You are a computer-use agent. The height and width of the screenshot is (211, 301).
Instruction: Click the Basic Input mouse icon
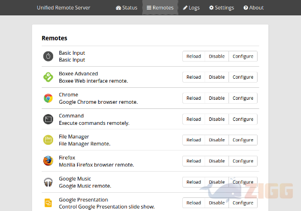48,56
